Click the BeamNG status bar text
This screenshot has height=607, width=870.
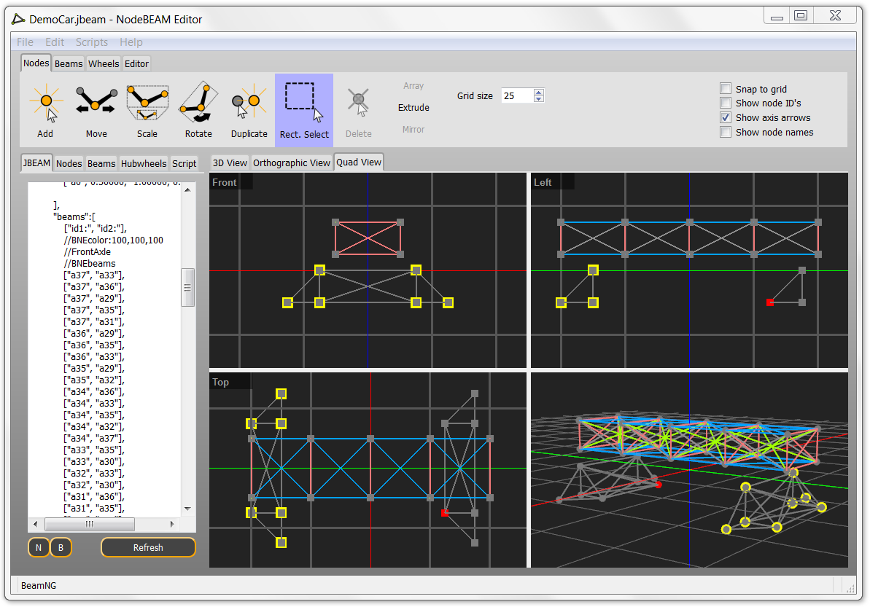pos(38,585)
